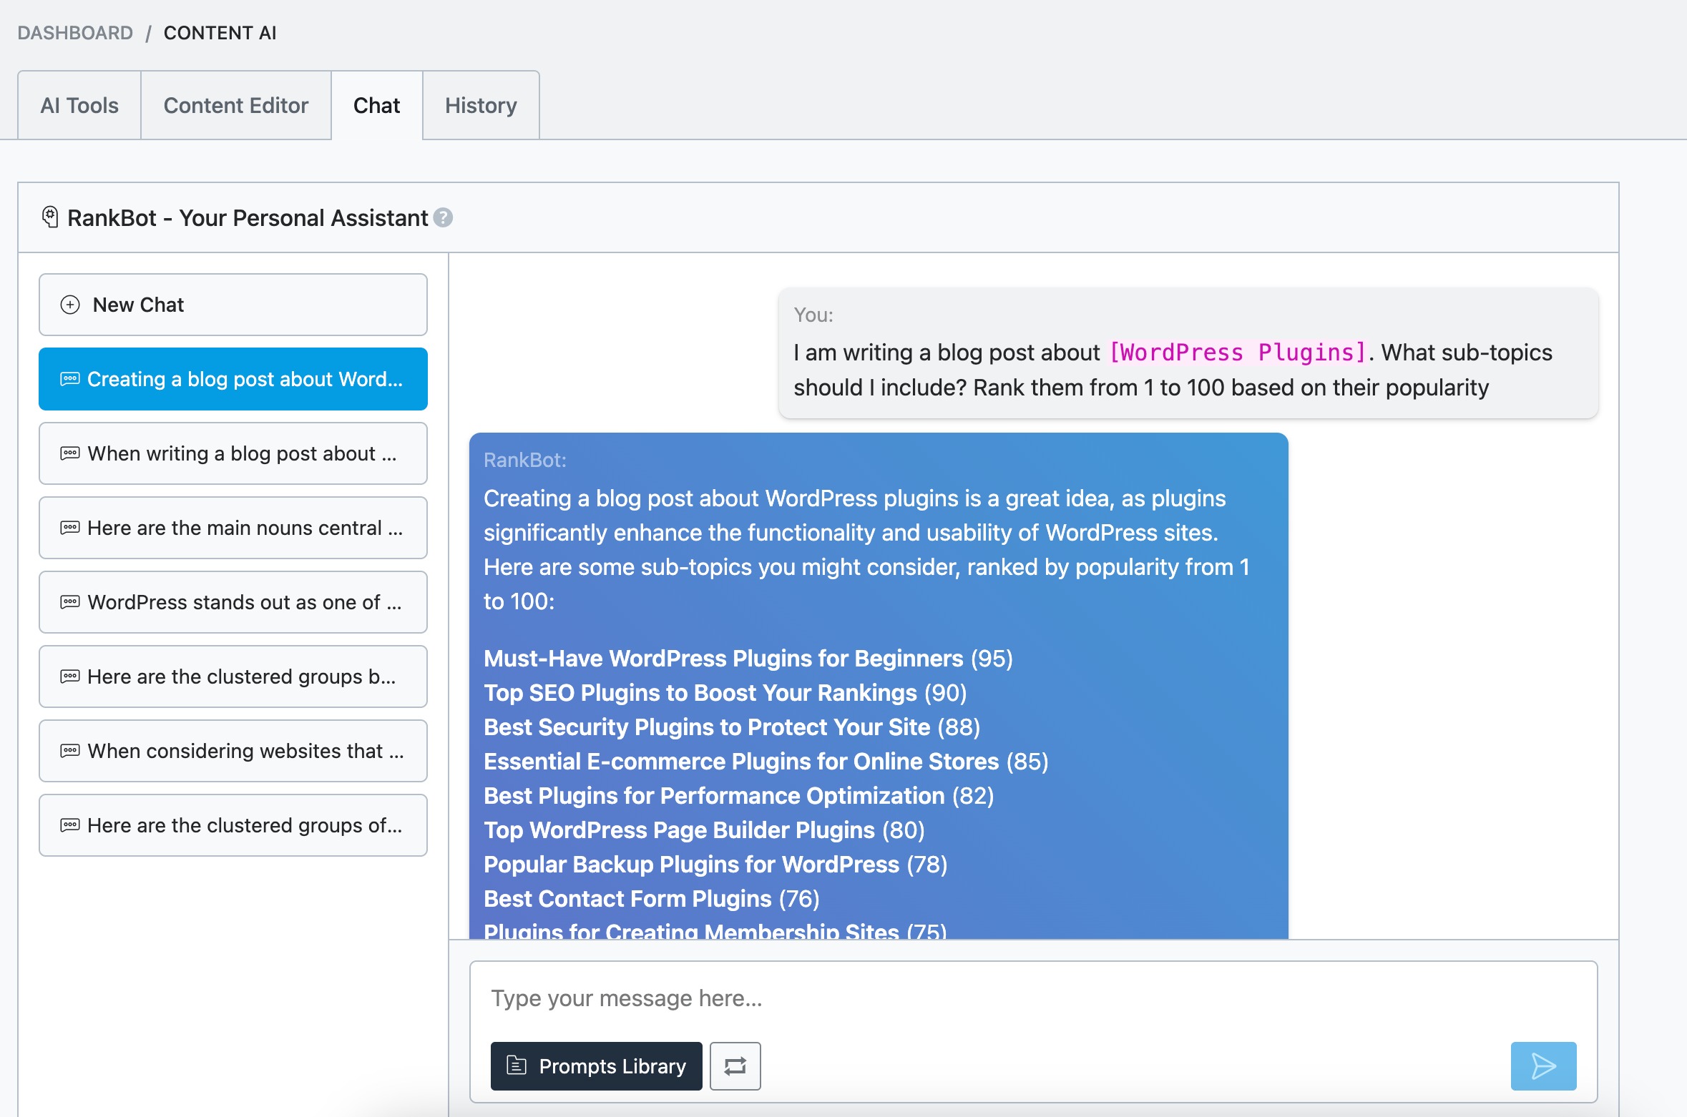Go to Dashboard breadcrumb link
The height and width of the screenshot is (1117, 1687).
[x=75, y=33]
